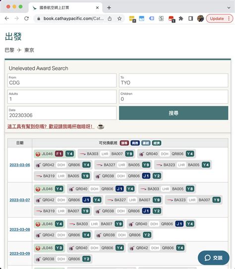Screen dimensions: 235x269
Task: Select BA327 LHR BA005 flight on 2023-03-06
Action: click(x=123, y=165)
